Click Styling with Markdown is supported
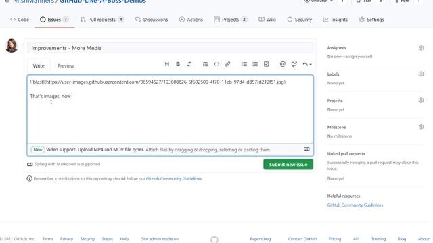Screen dimensions: 433x243 [x=64, y=164]
